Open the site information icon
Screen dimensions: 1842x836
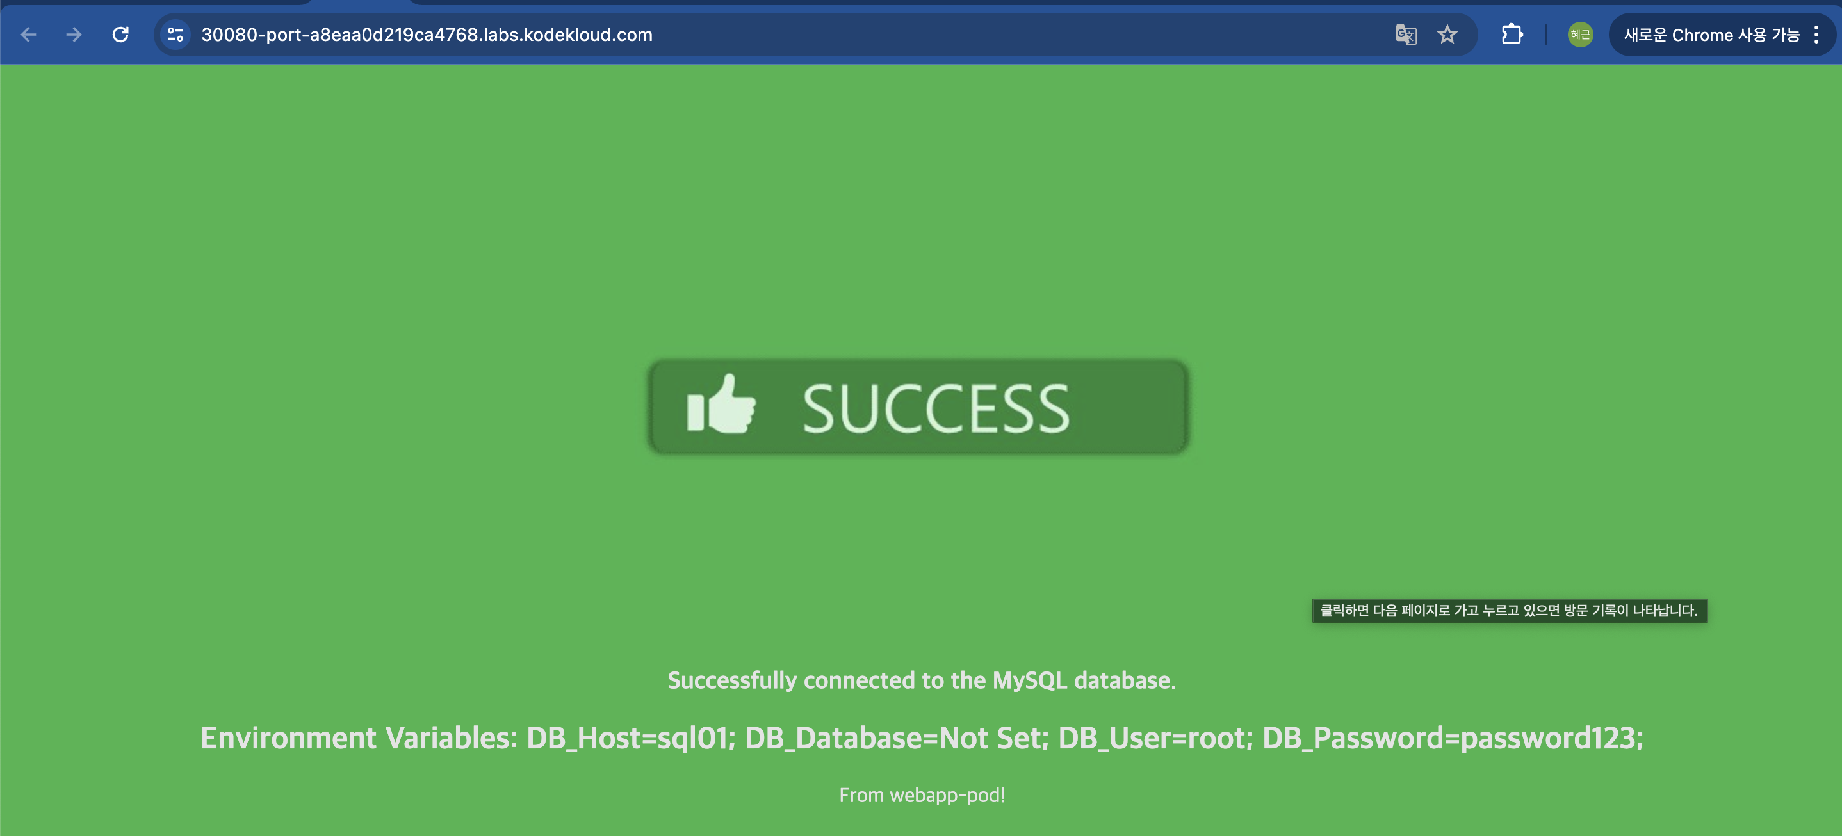coord(175,35)
